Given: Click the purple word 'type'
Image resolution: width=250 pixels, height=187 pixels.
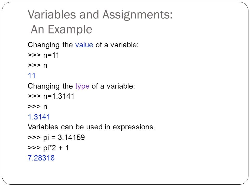Looking at the screenshot, I should point(82,86).
